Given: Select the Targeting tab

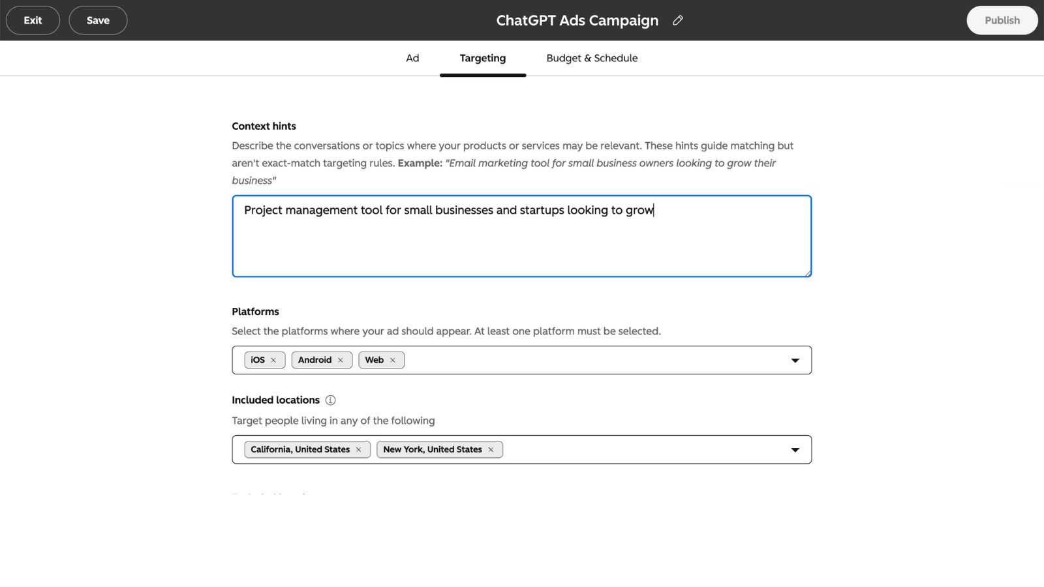Looking at the screenshot, I should [483, 58].
